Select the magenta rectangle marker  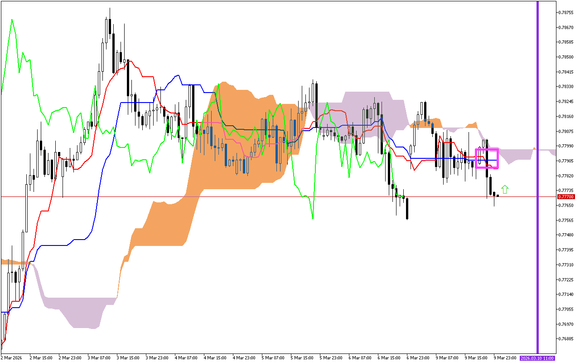coord(487,149)
